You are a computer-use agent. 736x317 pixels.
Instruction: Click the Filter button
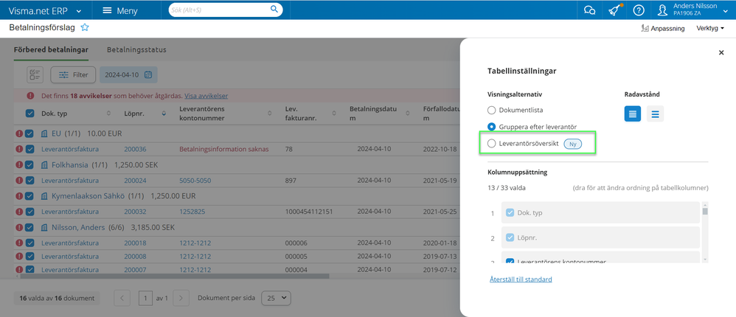(73, 74)
